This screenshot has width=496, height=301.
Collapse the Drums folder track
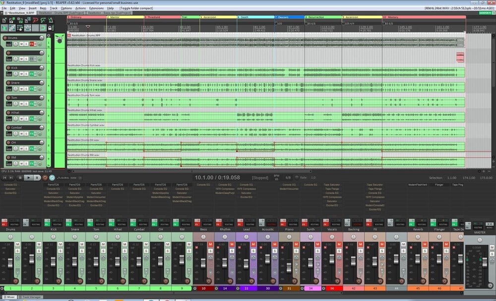49,36
